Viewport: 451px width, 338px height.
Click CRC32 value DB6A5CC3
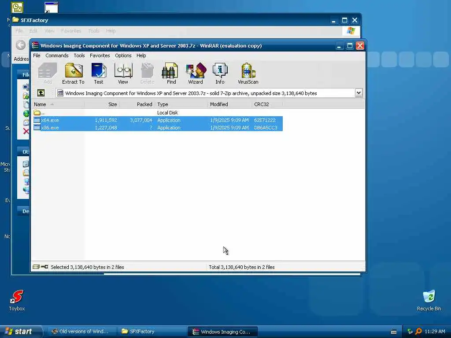[266, 128]
